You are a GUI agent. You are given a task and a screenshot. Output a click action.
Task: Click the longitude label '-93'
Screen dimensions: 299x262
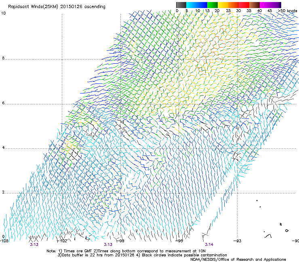[238, 241]
